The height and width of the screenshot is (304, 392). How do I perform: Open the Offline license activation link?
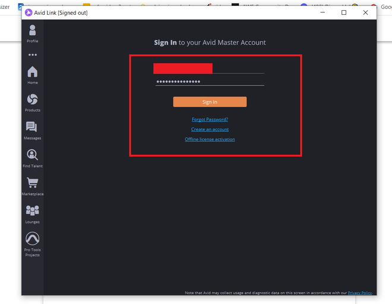tap(210, 139)
